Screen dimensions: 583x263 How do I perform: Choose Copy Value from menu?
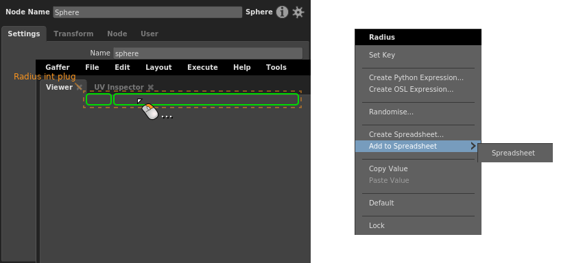pyautogui.click(x=418, y=168)
